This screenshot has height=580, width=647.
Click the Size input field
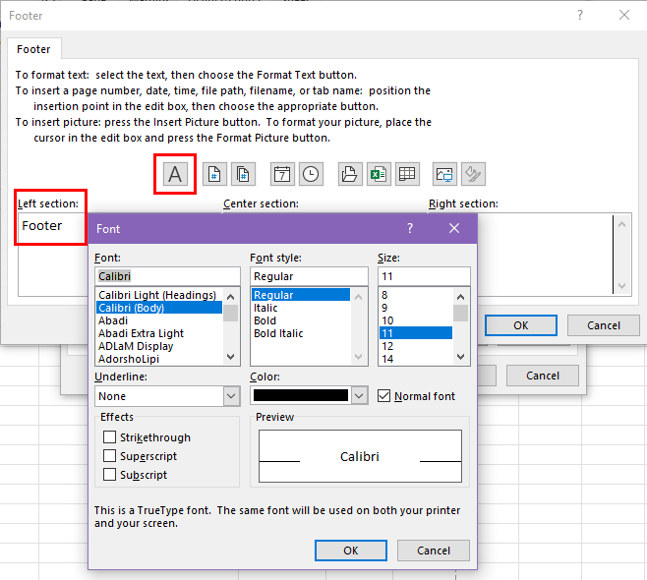point(424,276)
